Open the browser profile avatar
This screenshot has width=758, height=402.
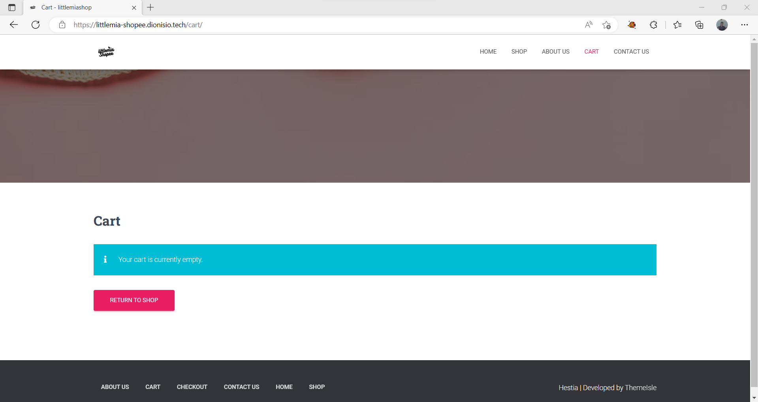722,25
